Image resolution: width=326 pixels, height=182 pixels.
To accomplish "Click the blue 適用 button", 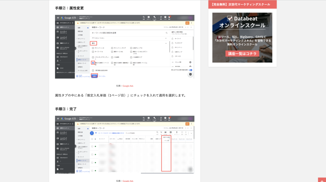I will point(94,76).
